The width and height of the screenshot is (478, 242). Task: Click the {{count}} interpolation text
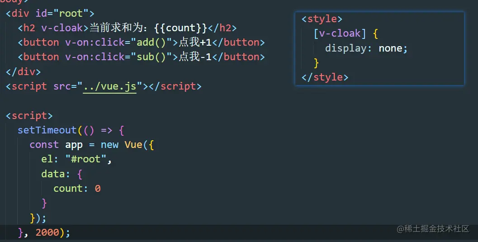pyautogui.click(x=181, y=28)
